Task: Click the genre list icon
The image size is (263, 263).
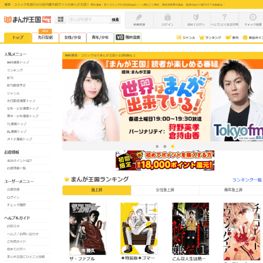Action: pyautogui.click(x=179, y=37)
